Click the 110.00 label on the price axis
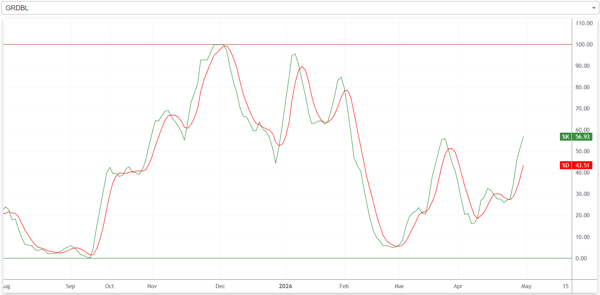This screenshot has width=600, height=295. [584, 23]
